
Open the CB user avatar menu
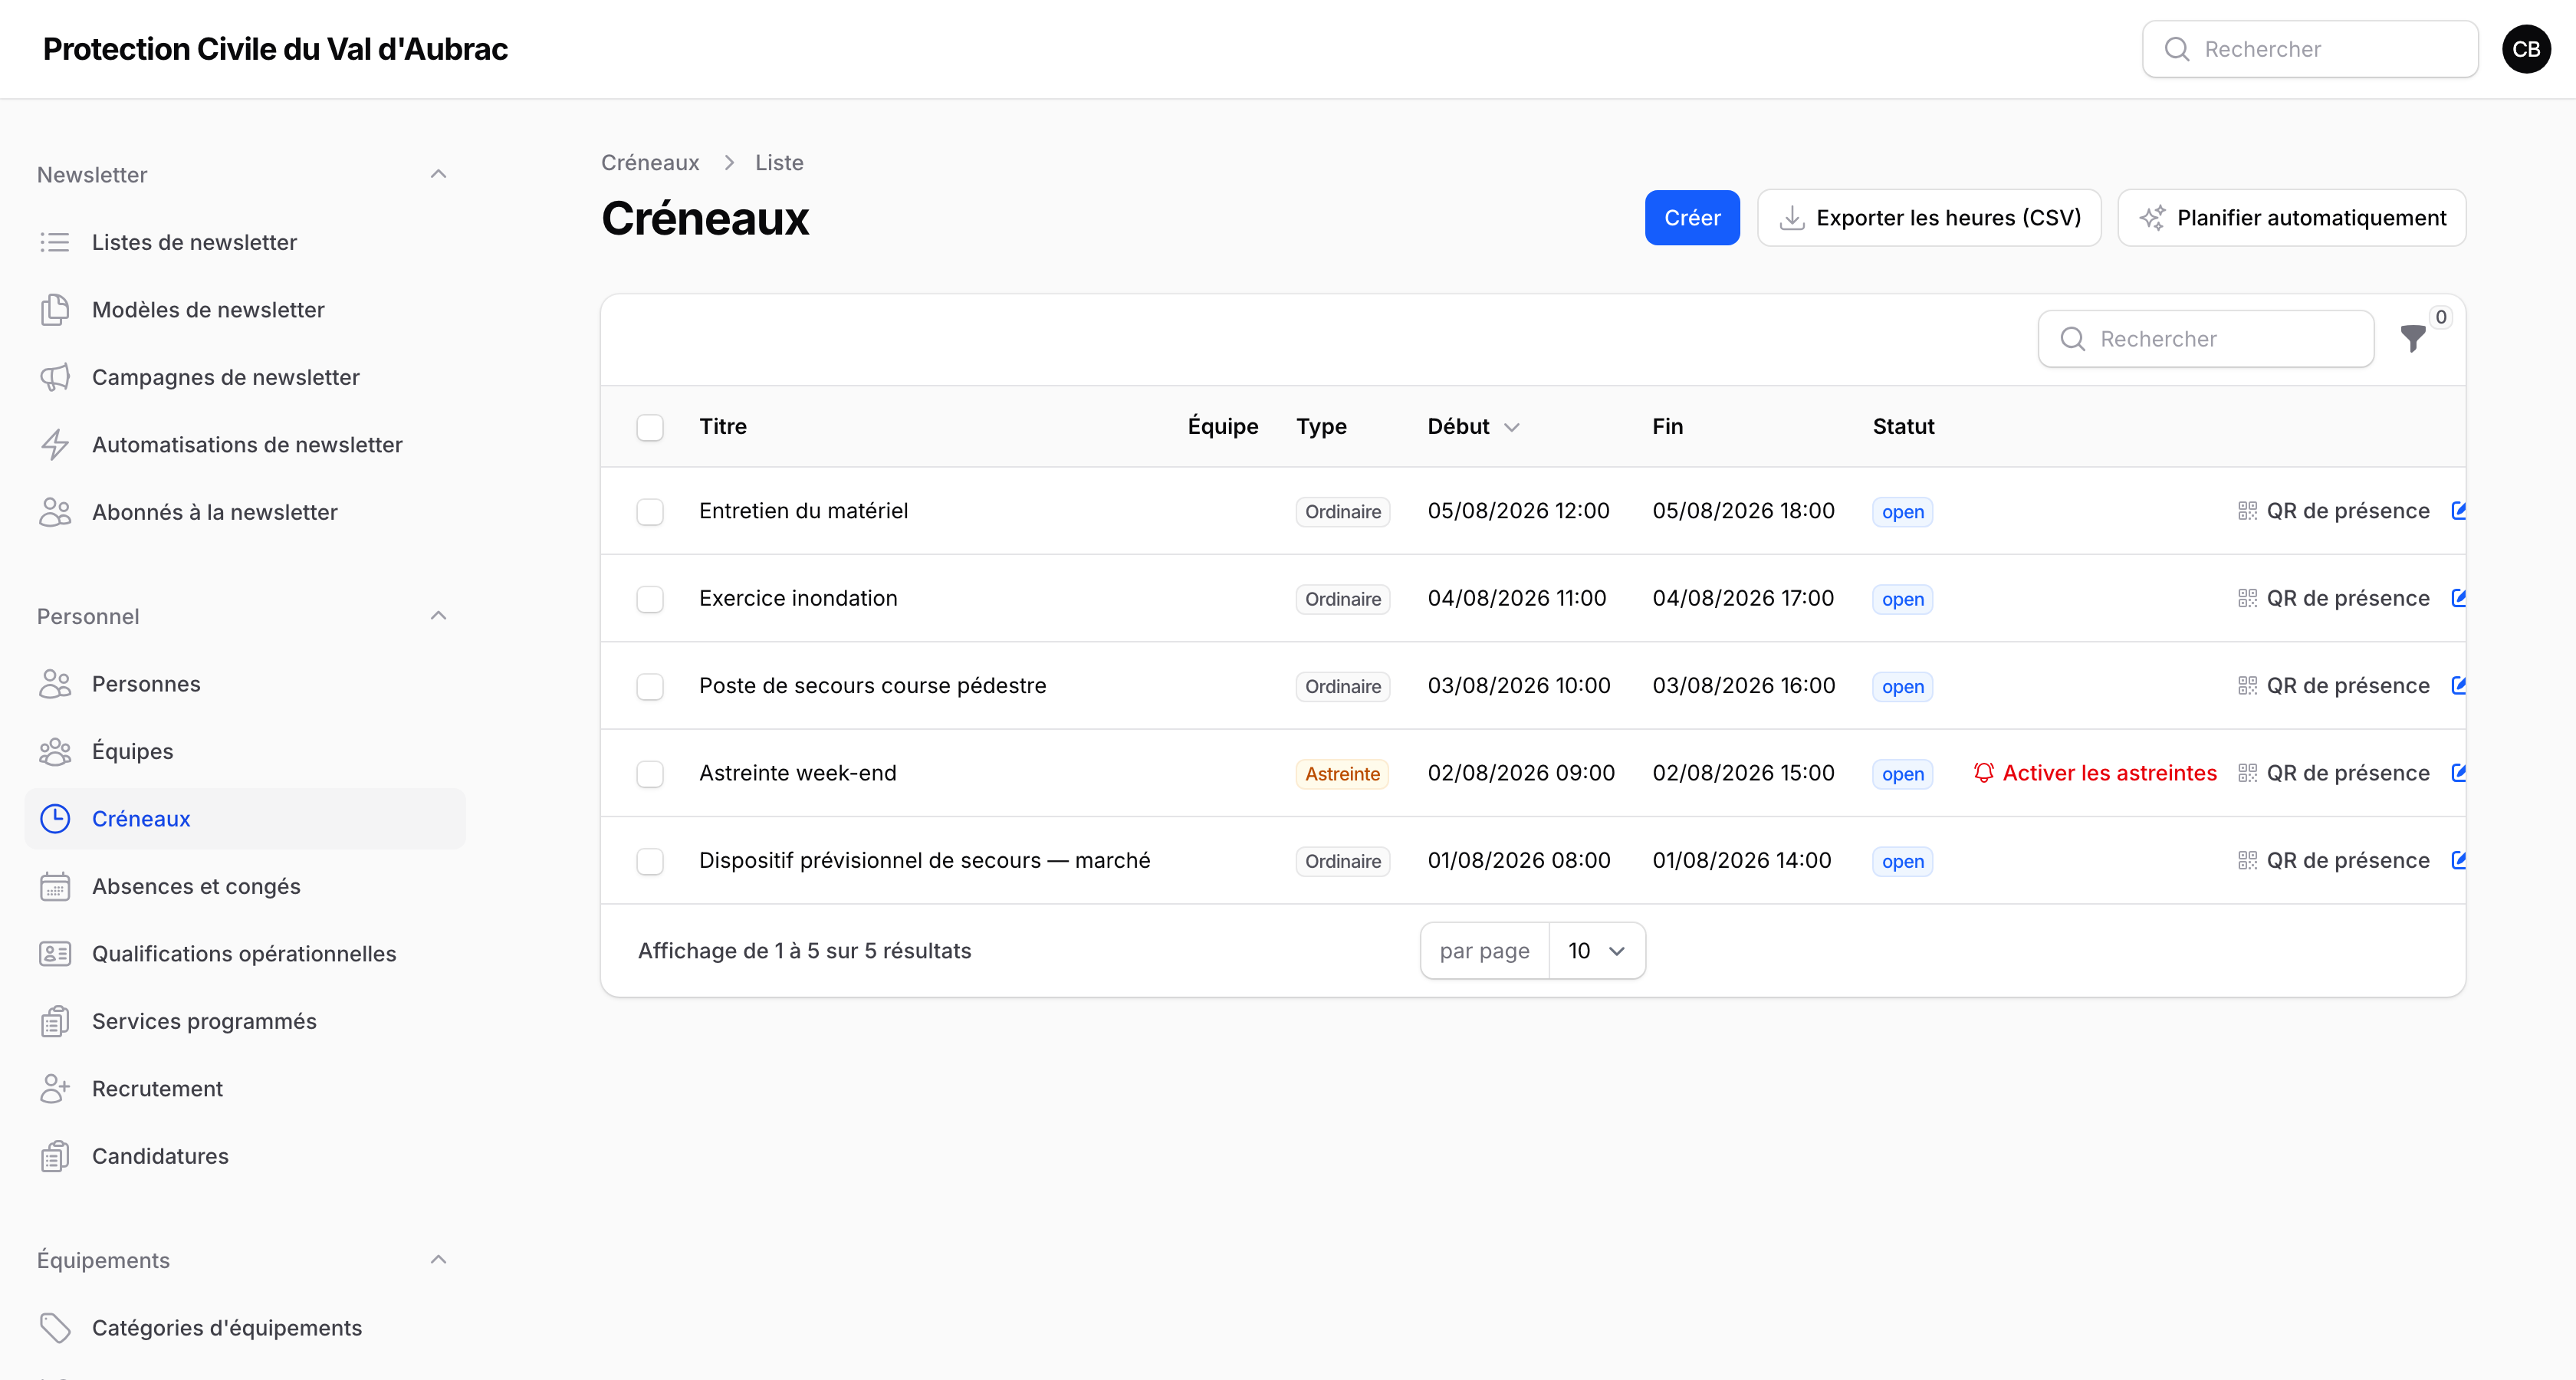2525,49
